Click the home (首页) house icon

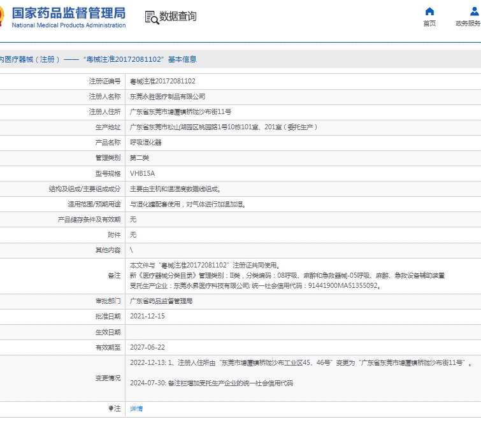pyautogui.click(x=429, y=11)
